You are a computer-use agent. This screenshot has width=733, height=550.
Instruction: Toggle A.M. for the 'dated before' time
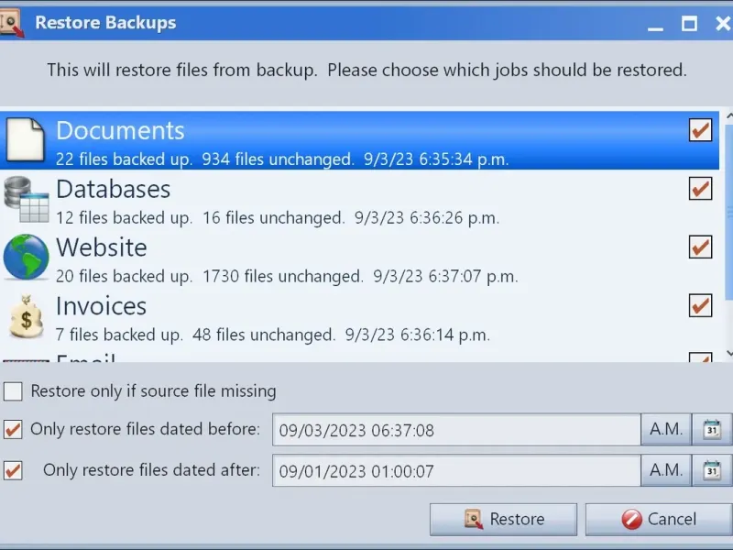pyautogui.click(x=665, y=429)
